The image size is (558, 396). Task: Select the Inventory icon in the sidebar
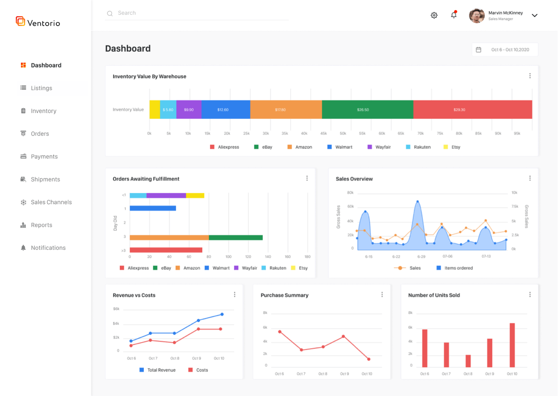tap(24, 111)
